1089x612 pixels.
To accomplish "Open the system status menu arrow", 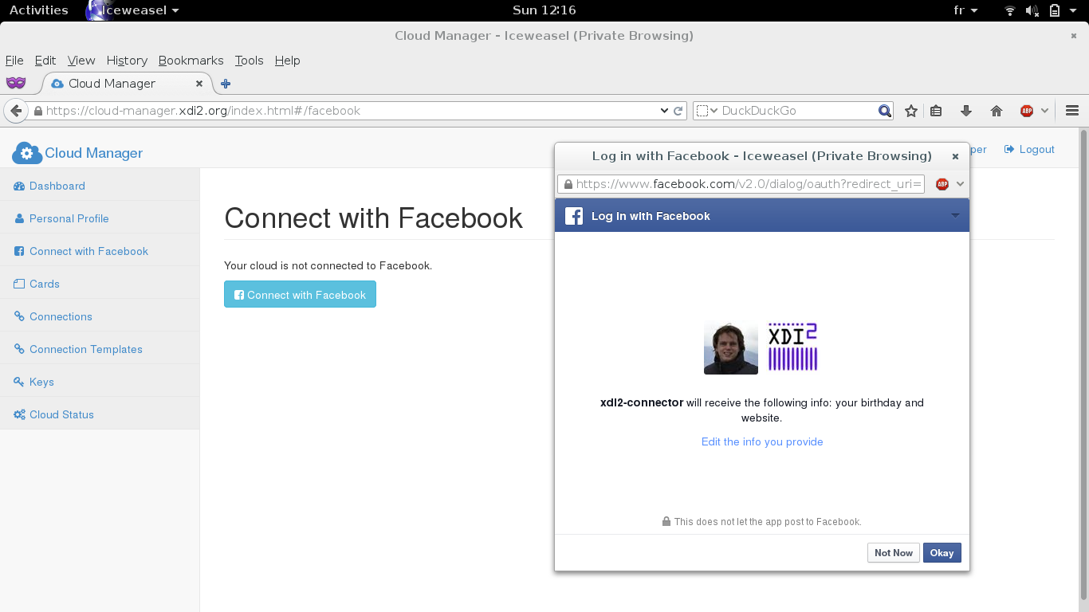I will click(x=1074, y=10).
